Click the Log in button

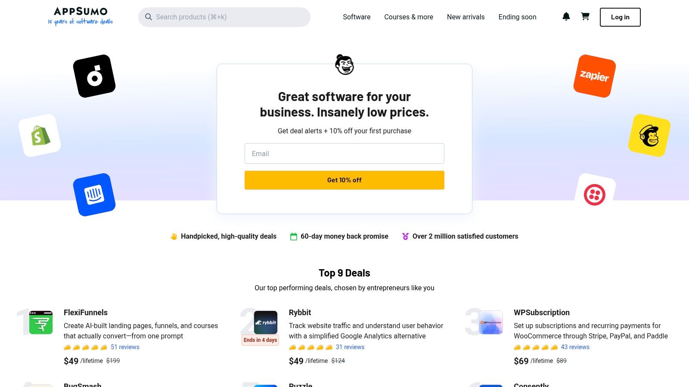620,17
